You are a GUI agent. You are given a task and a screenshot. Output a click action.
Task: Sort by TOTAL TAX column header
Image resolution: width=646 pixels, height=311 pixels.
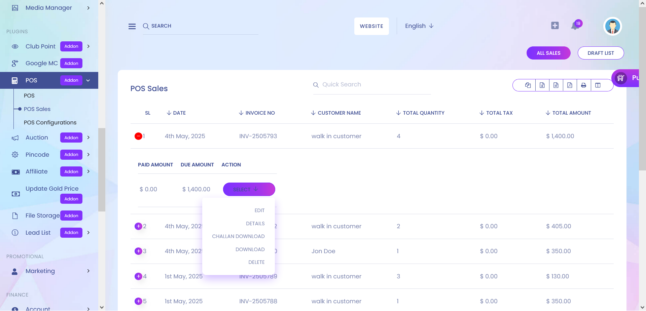pyautogui.click(x=496, y=113)
